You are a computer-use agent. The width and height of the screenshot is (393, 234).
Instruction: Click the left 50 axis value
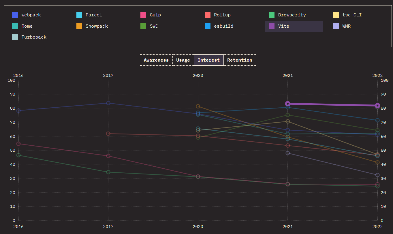pos(12,150)
